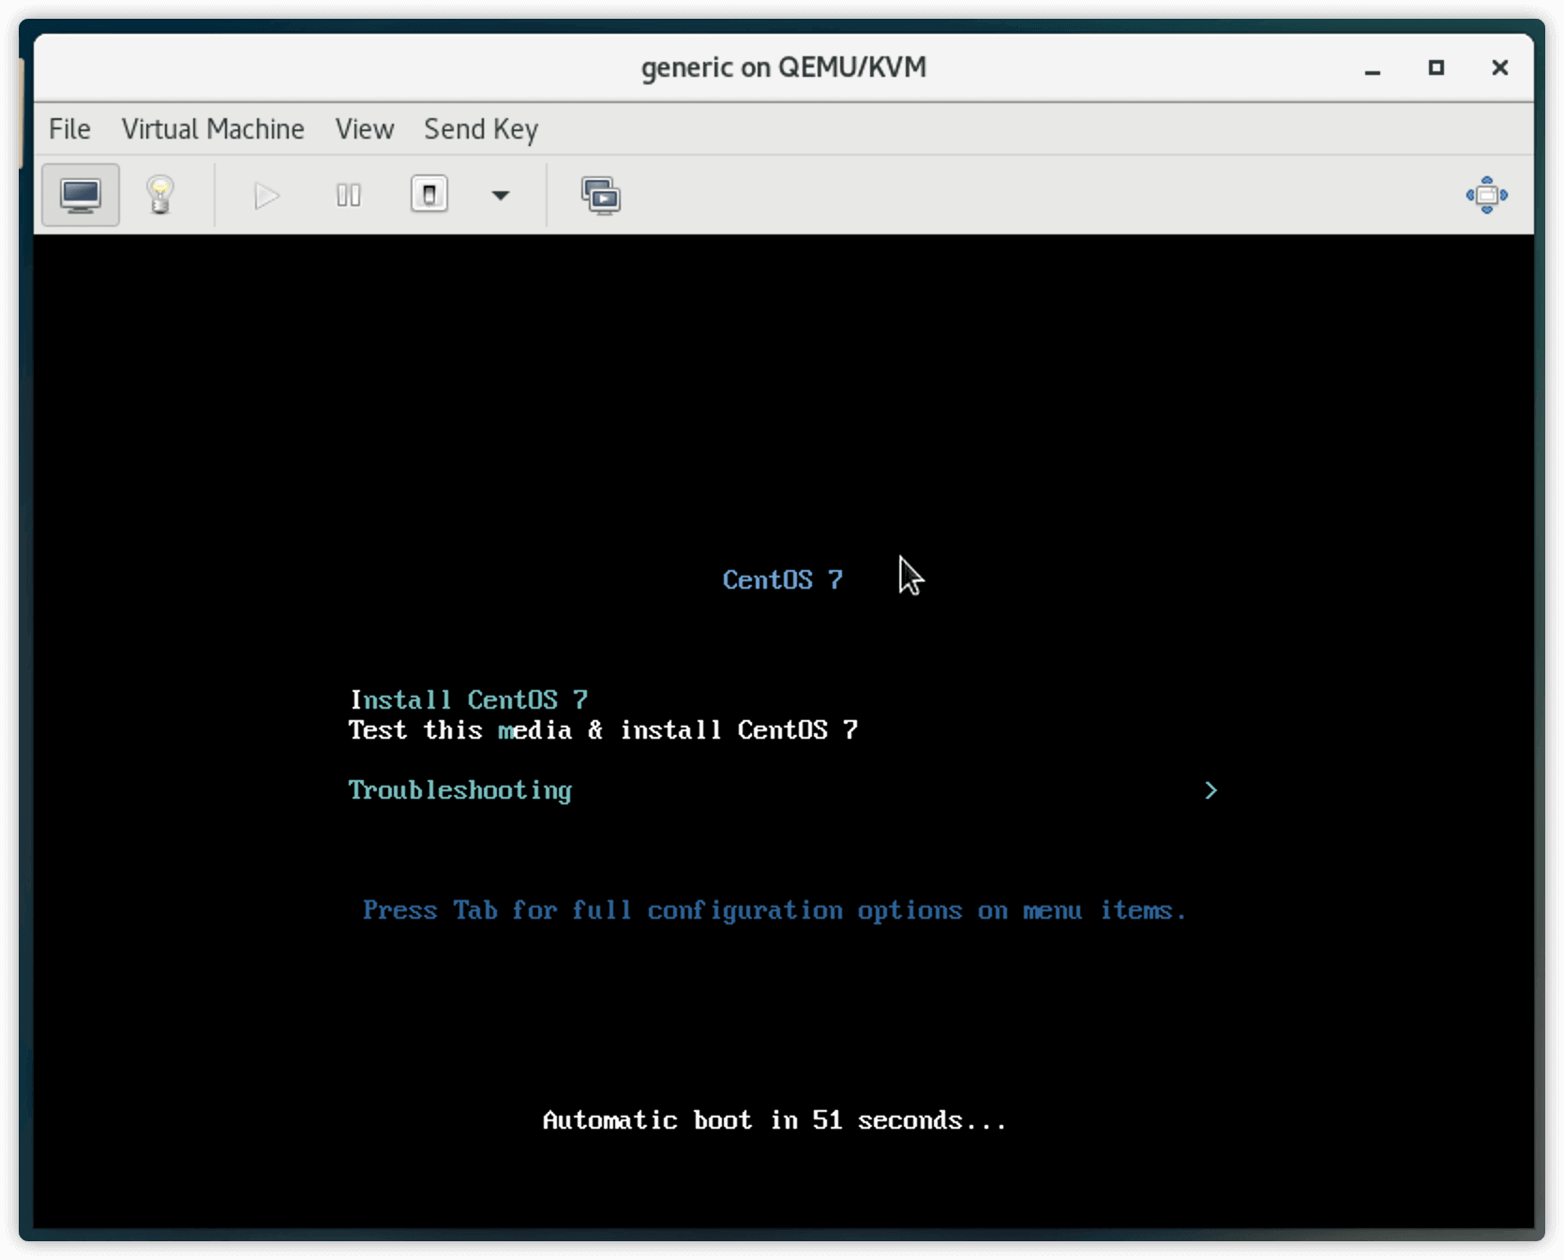
Task: Open the File menu
Action: (x=70, y=129)
